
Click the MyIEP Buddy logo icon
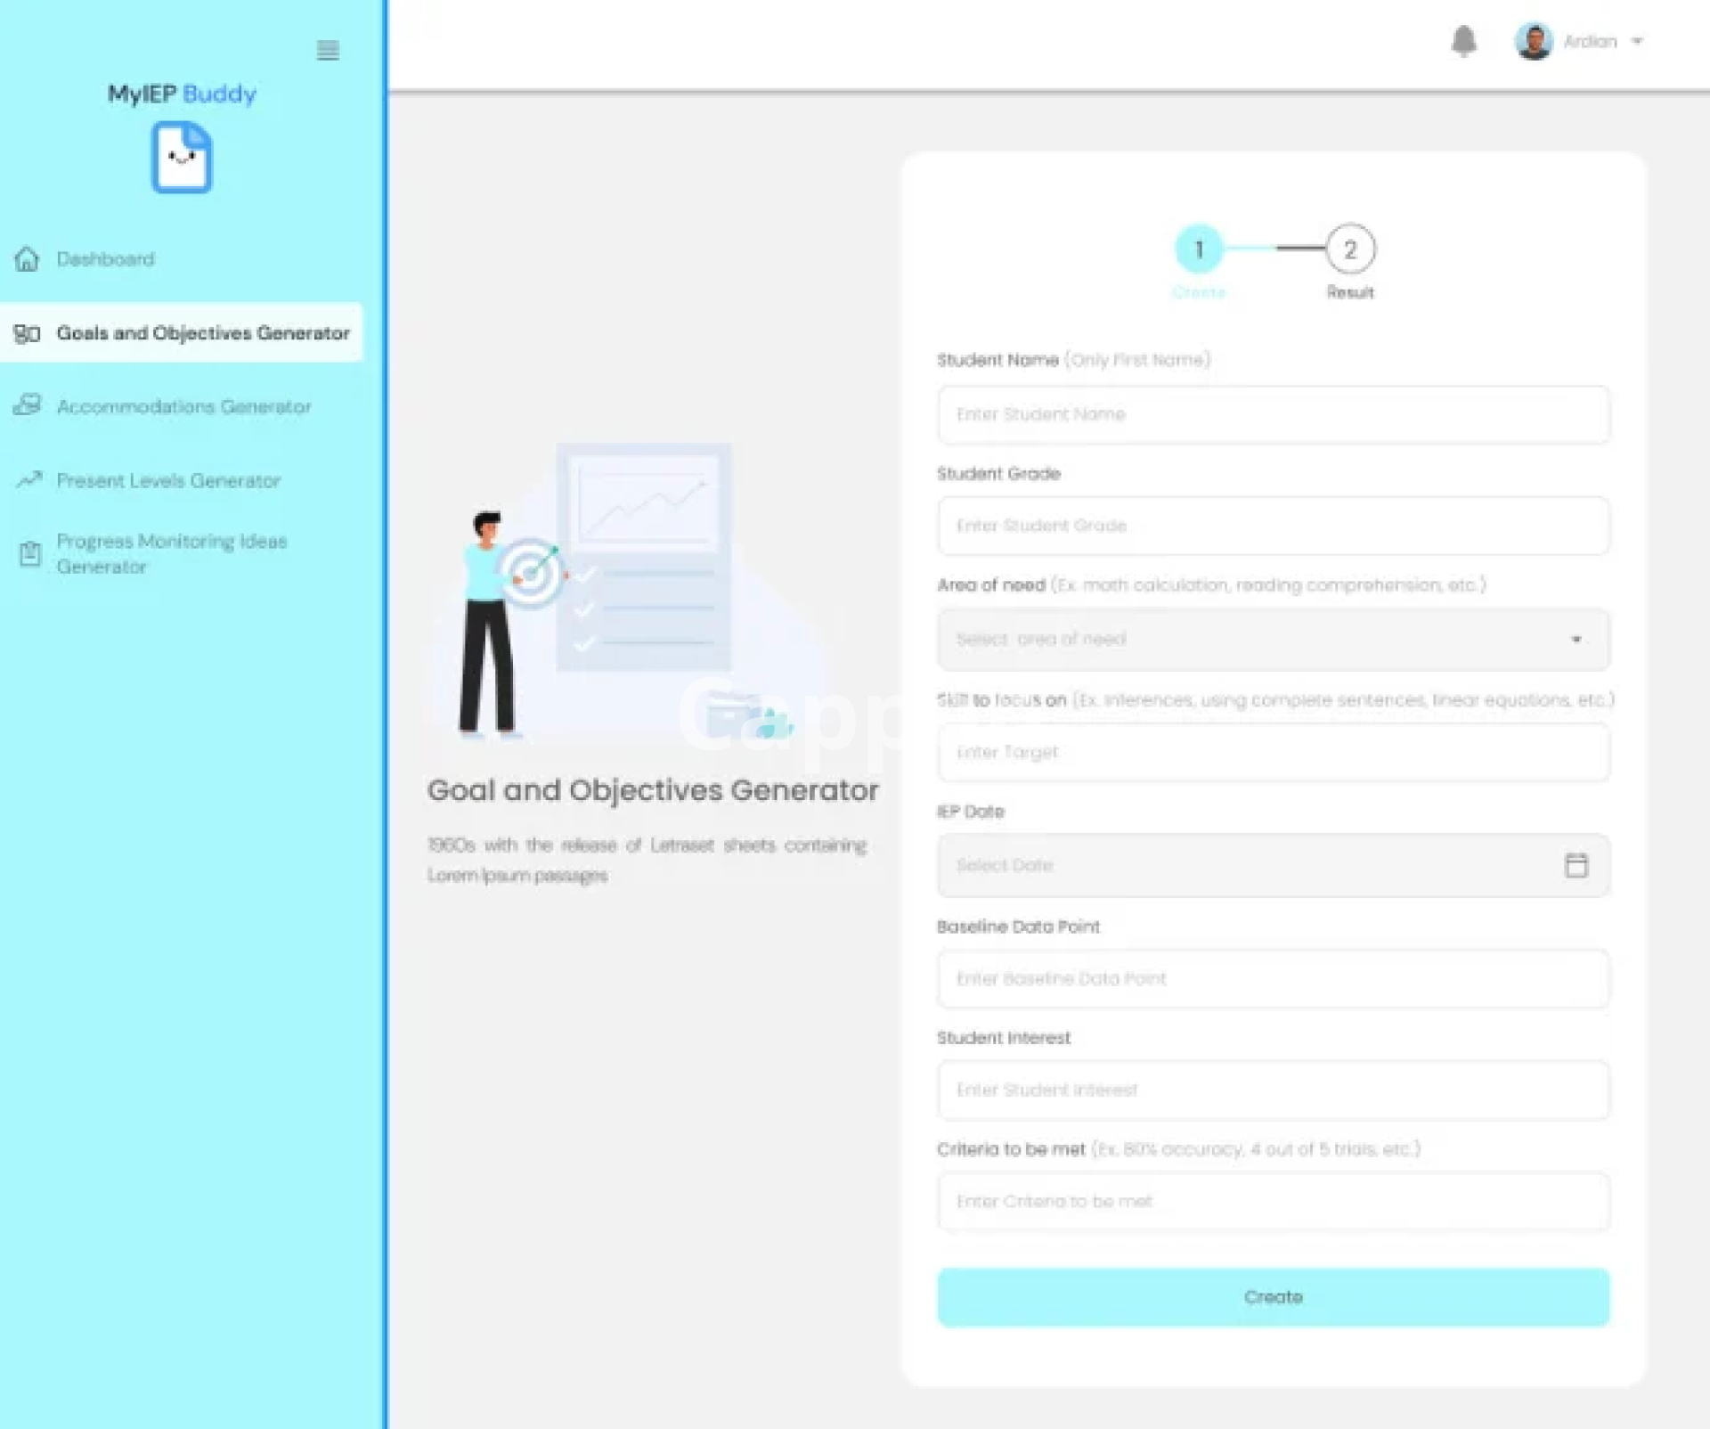pos(182,158)
